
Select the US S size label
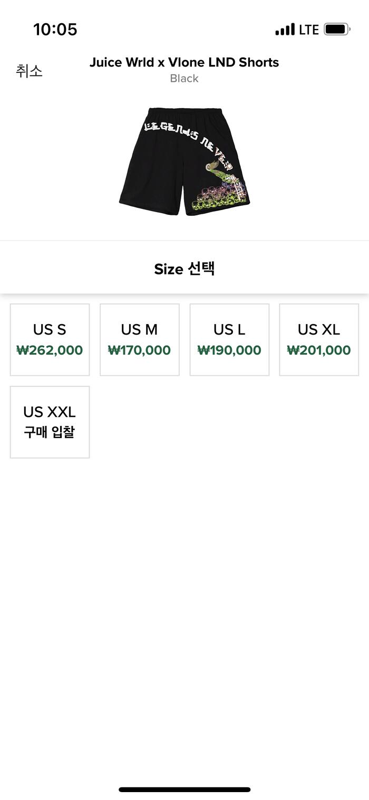[x=50, y=329]
